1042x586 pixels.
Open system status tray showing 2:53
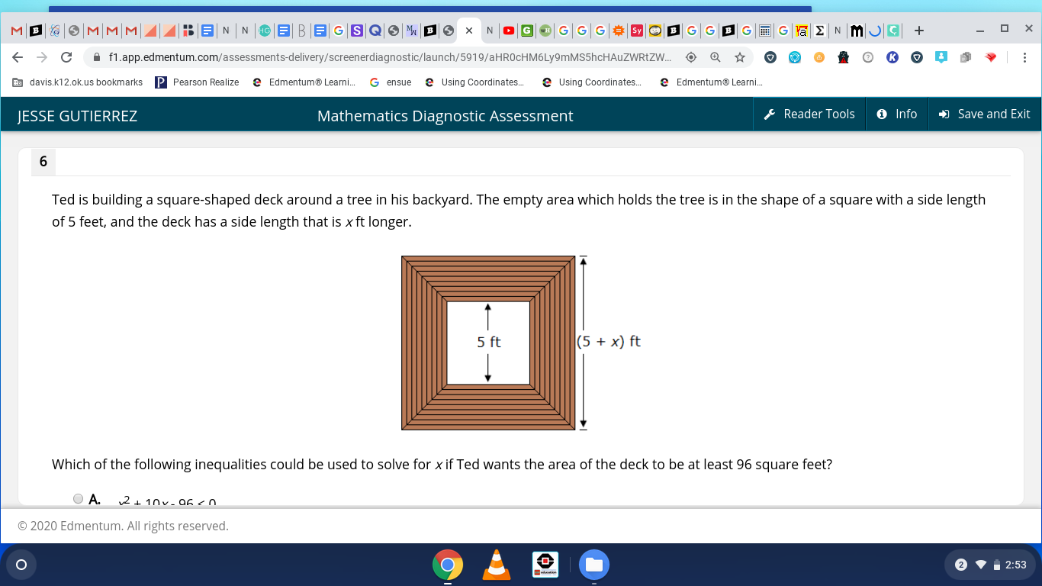pyautogui.click(x=989, y=565)
